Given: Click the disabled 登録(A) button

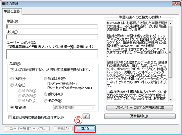Looking at the screenshot, I should 63,129.
